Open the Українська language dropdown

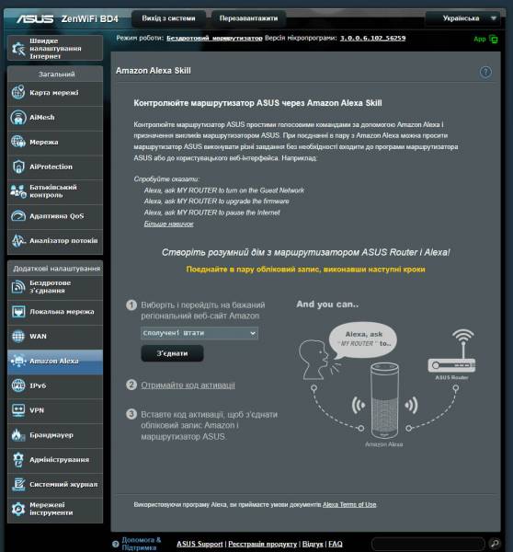tap(462, 18)
